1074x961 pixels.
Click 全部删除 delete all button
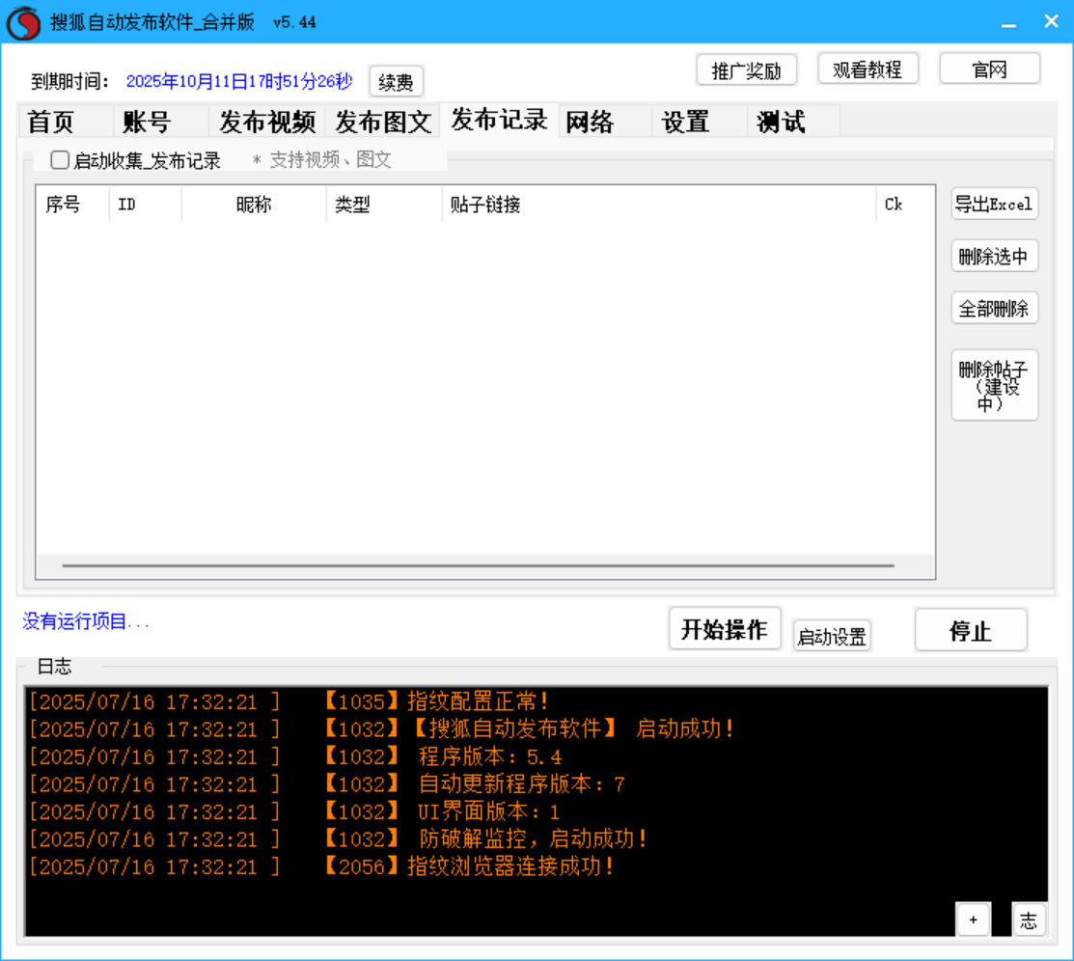click(x=995, y=308)
